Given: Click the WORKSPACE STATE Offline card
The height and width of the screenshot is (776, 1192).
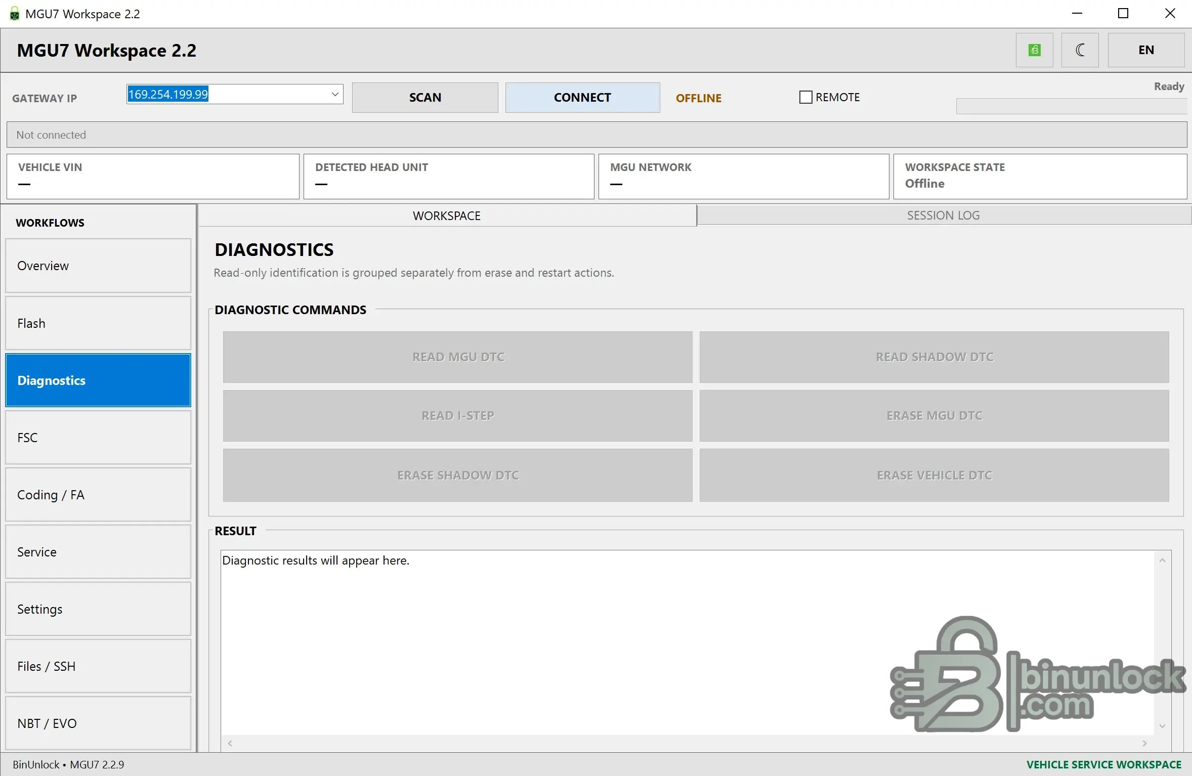Looking at the screenshot, I should coord(1040,177).
